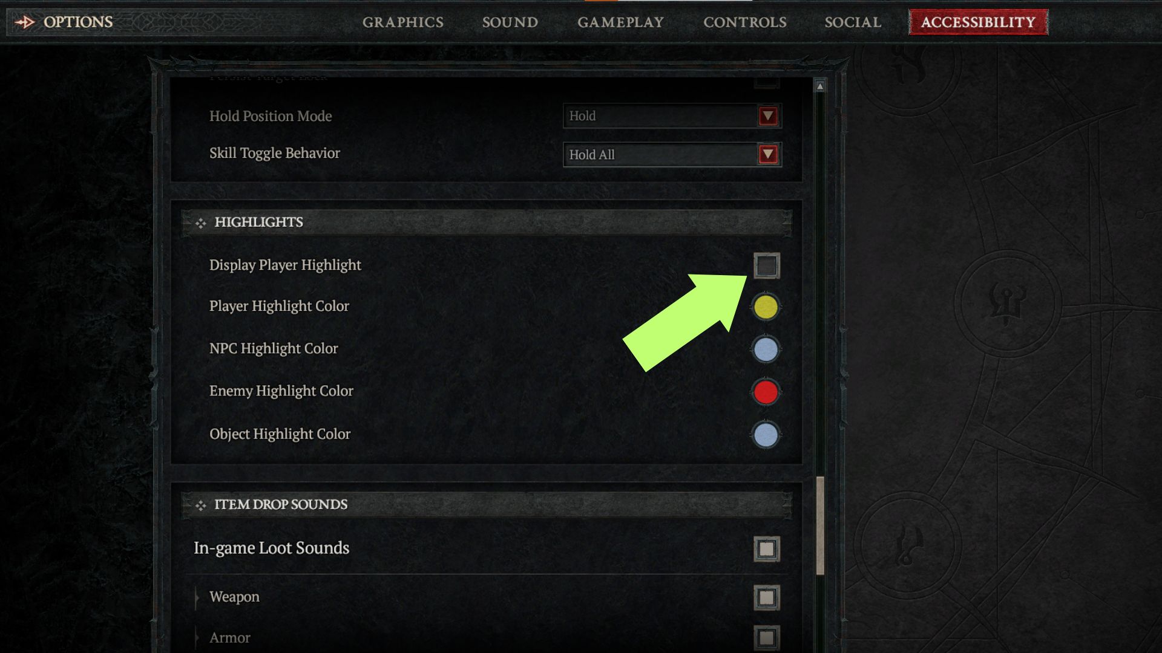Toggle Armor loot sound checkbox

pyautogui.click(x=764, y=638)
